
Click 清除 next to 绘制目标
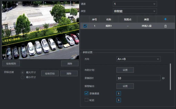[x=69, y=73]
